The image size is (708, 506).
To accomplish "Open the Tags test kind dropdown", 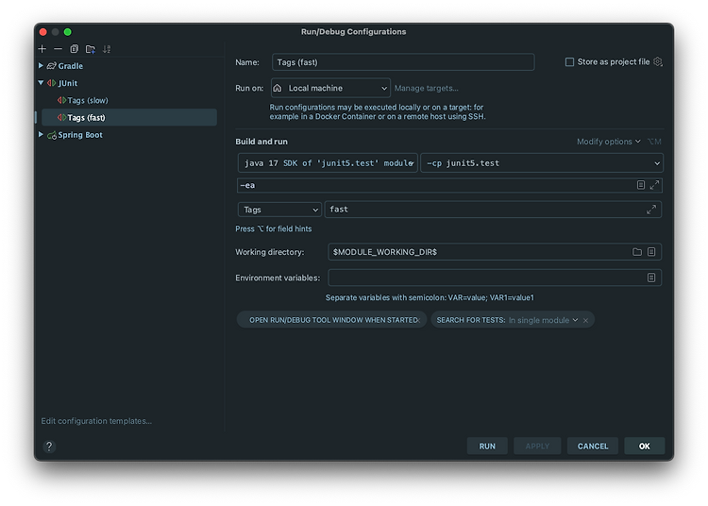I will 279,210.
